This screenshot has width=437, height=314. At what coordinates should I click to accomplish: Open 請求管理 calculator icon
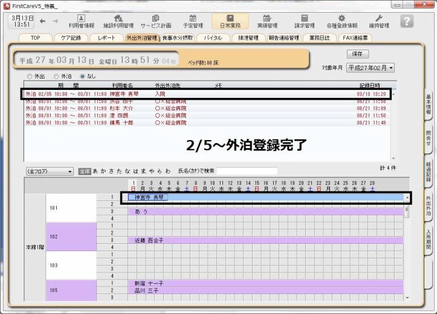pyautogui.click(x=304, y=21)
